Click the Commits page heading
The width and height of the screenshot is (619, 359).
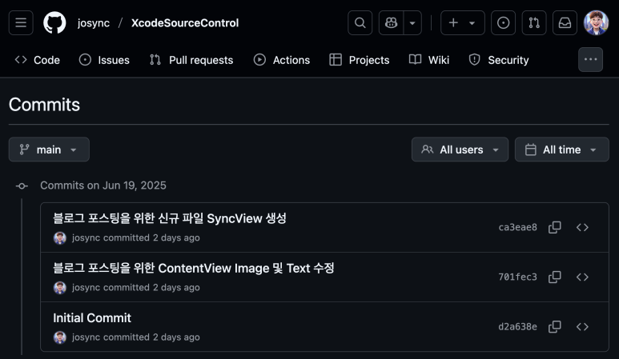click(44, 105)
